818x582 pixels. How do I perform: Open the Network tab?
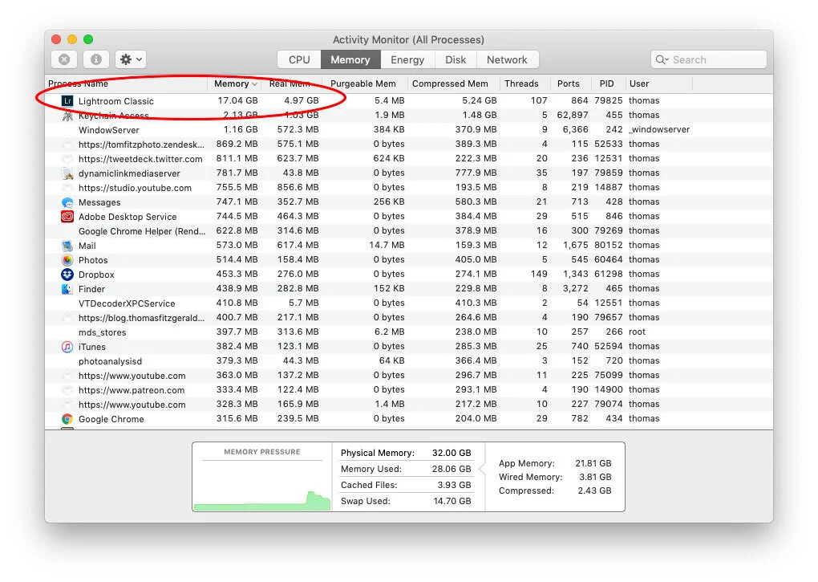click(507, 59)
